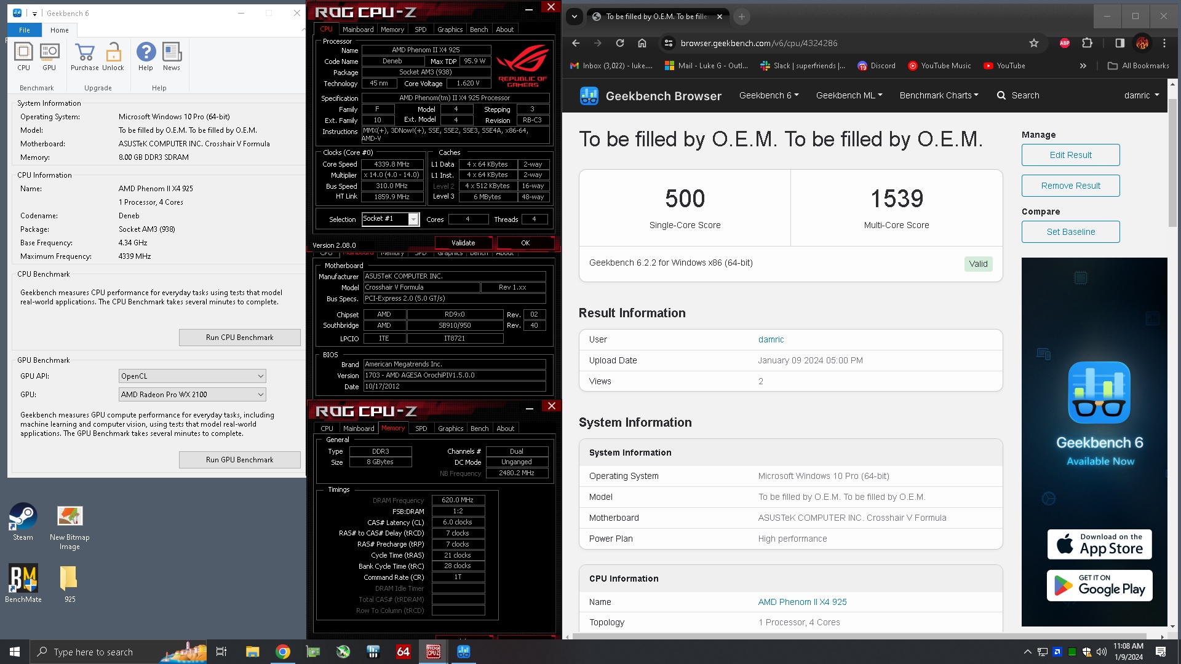Open GPU dropdown showing AMD Radeon Pro WX 2100
Screen dimensions: 1181x664
pos(193,395)
